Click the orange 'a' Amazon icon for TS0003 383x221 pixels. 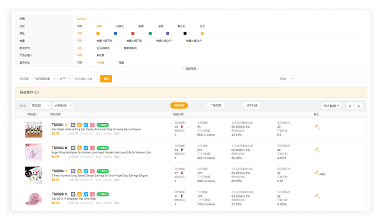pyautogui.click(x=79, y=148)
